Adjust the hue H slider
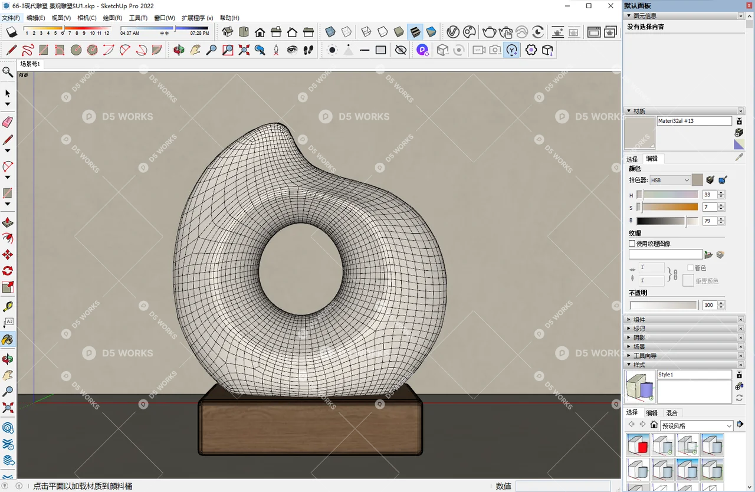Image resolution: width=755 pixels, height=492 pixels. [667, 195]
